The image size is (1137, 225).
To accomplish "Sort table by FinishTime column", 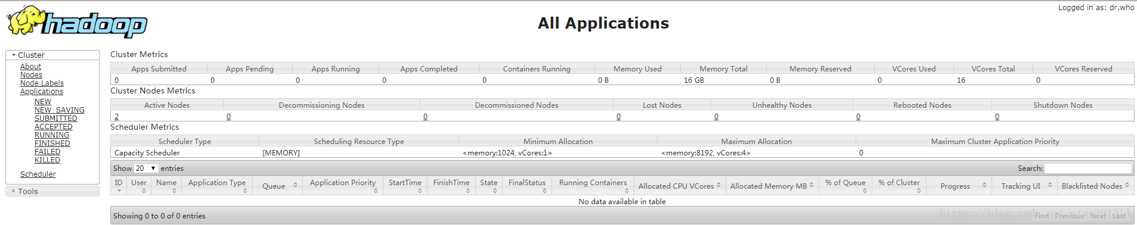I will 451,186.
